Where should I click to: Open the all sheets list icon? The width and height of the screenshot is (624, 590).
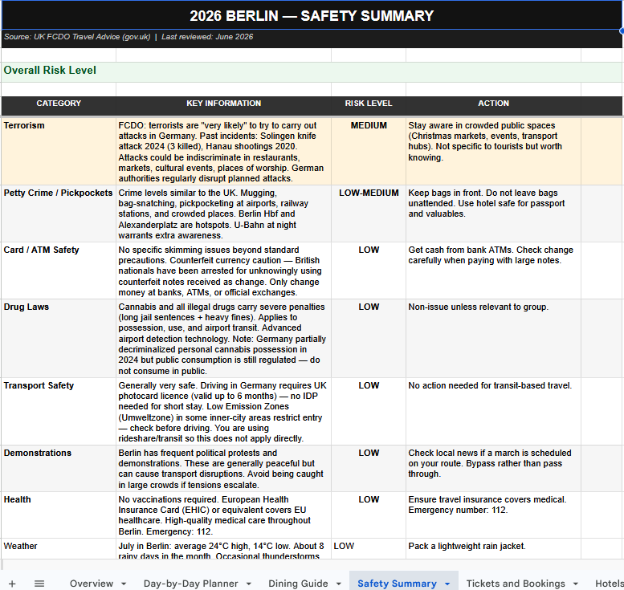coord(39,584)
